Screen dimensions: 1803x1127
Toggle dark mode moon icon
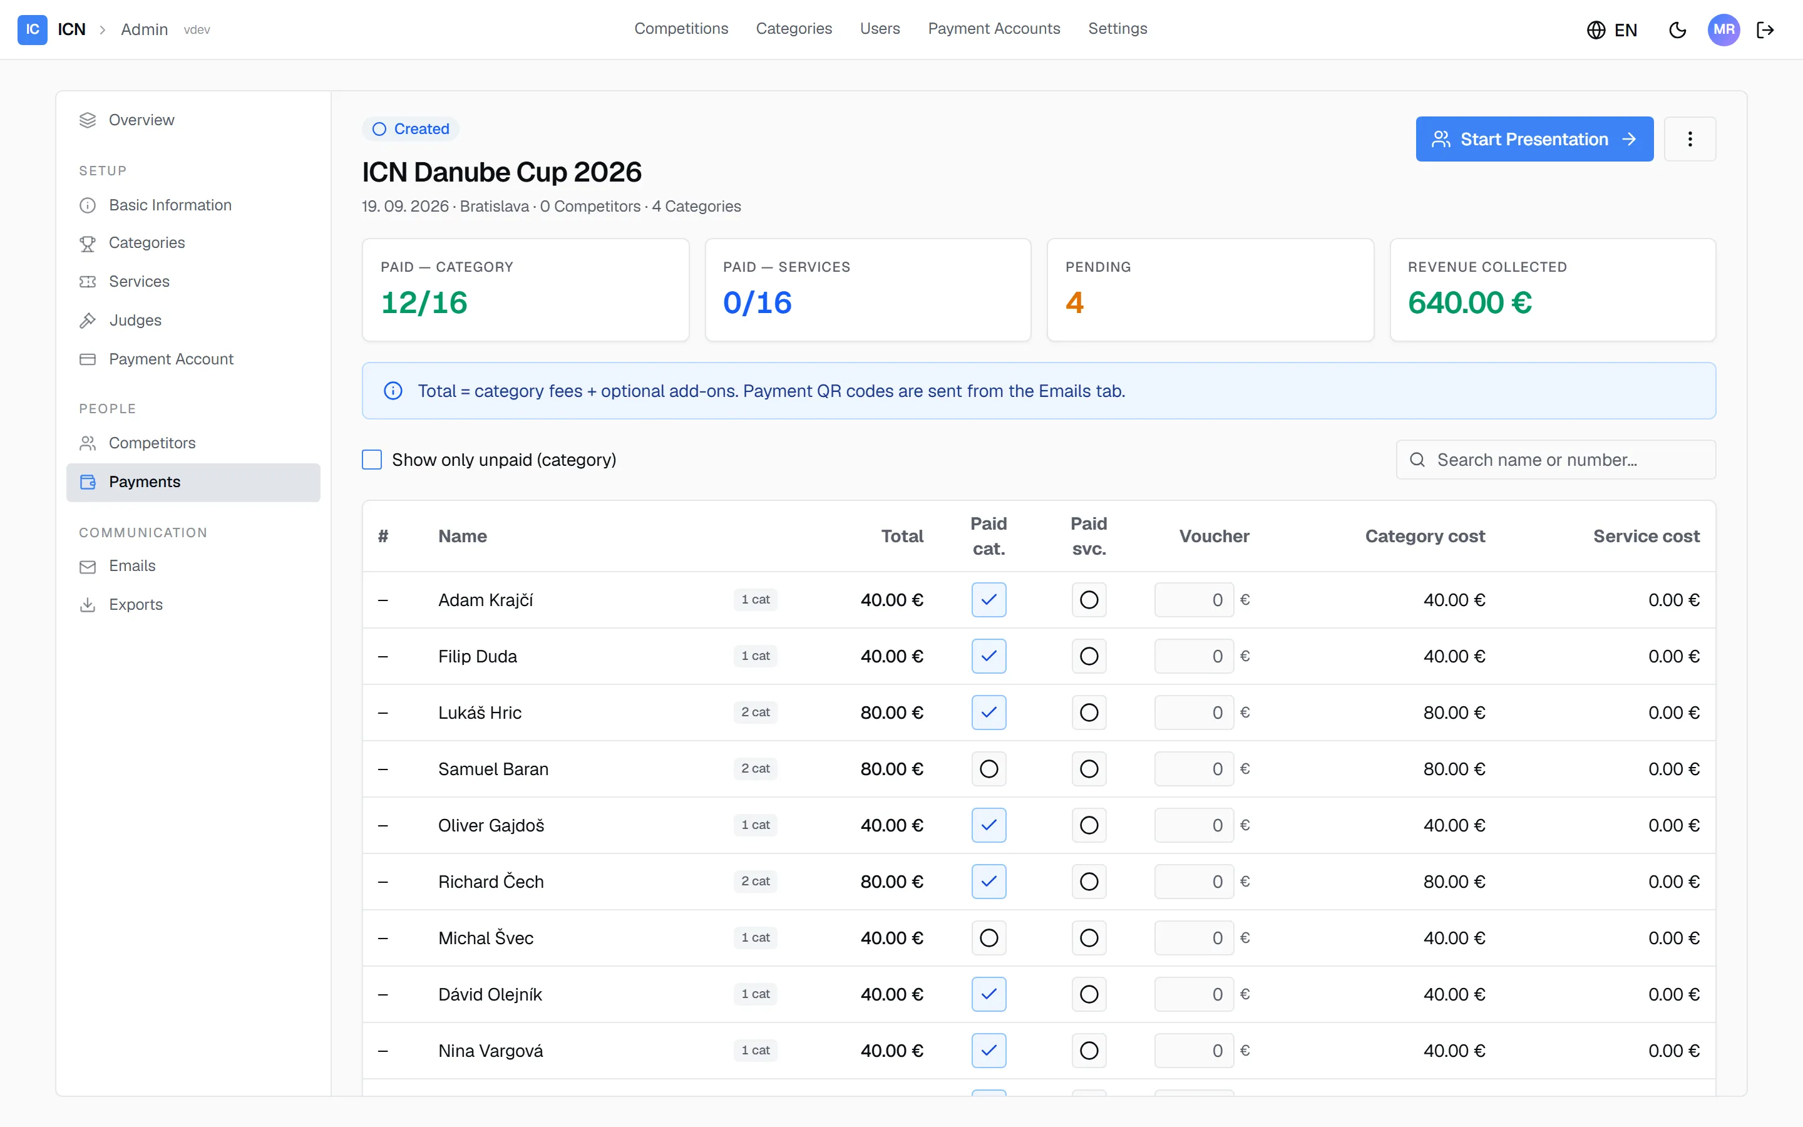coord(1677,30)
